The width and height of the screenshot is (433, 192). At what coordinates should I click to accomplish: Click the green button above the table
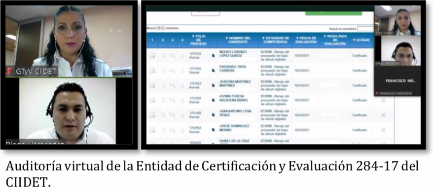pos(333,13)
